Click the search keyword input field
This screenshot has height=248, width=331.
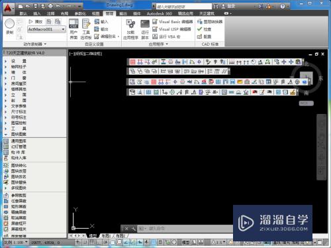pyautogui.click(x=183, y=7)
